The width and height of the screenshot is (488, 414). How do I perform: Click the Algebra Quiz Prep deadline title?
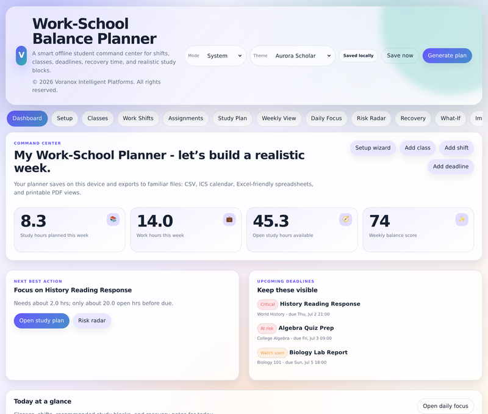tap(306, 328)
